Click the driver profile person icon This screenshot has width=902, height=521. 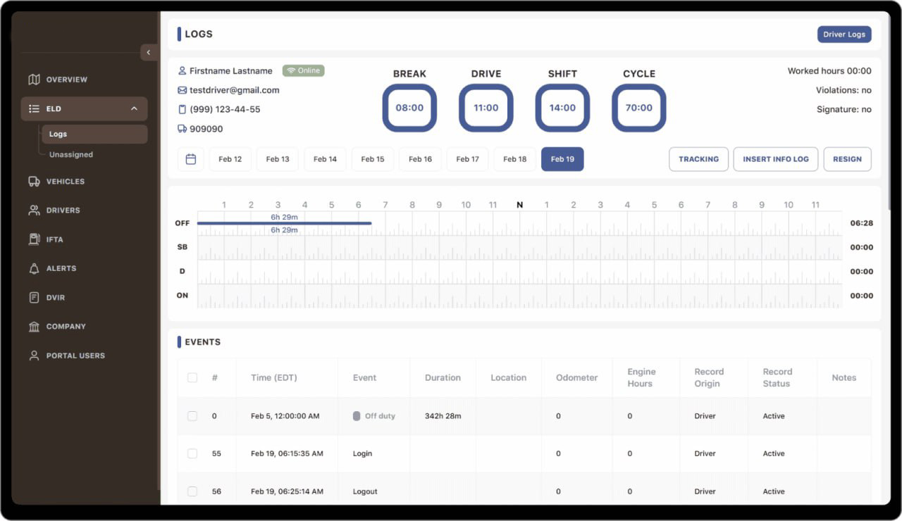click(x=183, y=71)
